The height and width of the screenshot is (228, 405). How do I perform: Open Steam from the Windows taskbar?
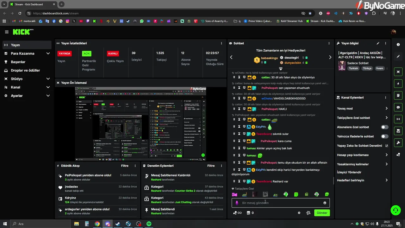[x=118, y=224]
